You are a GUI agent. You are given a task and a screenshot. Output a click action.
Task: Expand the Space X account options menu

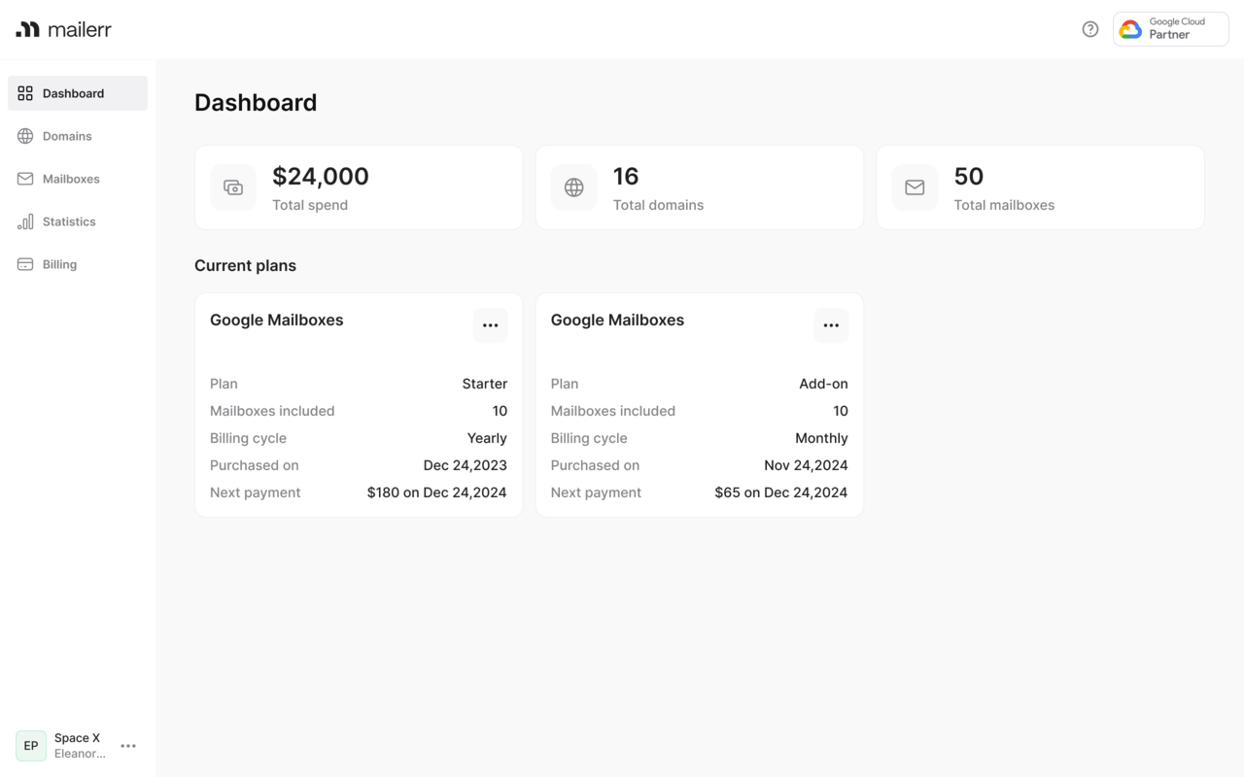[128, 746]
